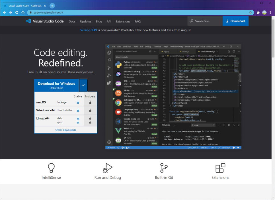Open a new browser tab

point(52,6)
